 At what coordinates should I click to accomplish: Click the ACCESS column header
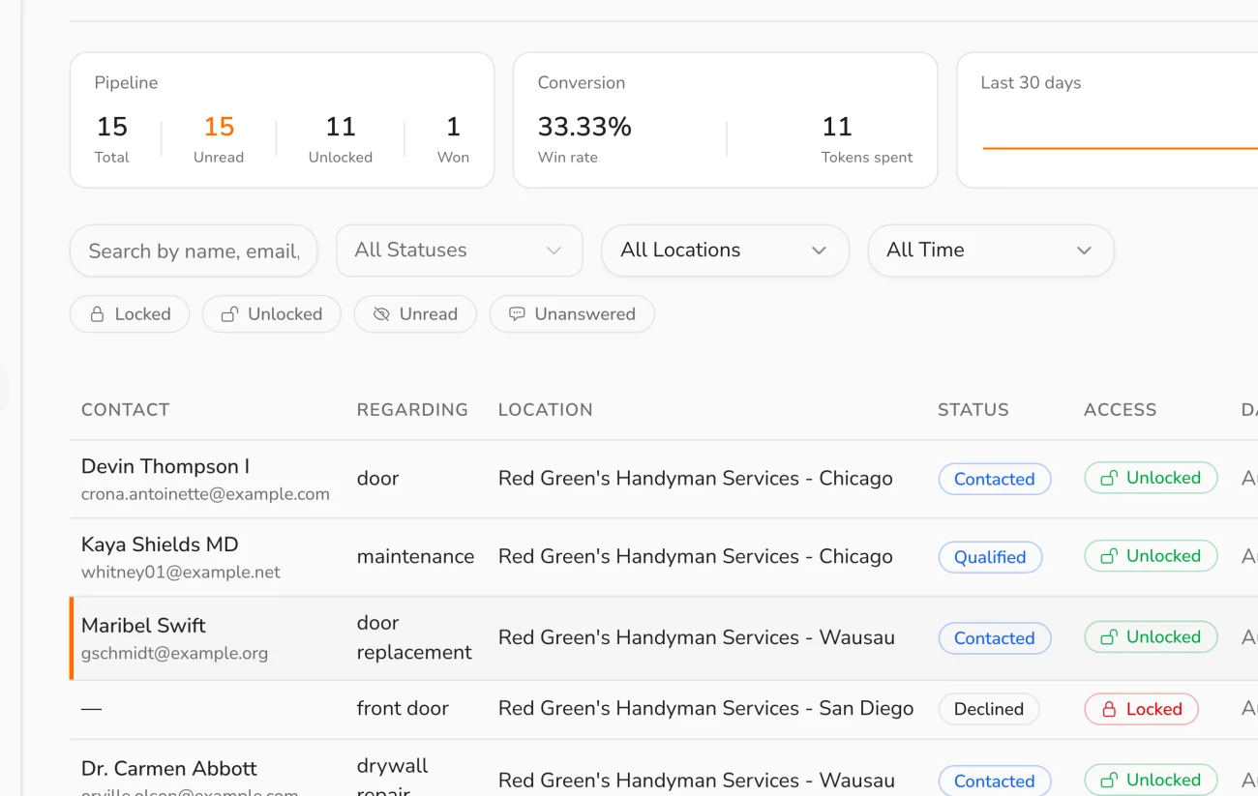coord(1121,410)
